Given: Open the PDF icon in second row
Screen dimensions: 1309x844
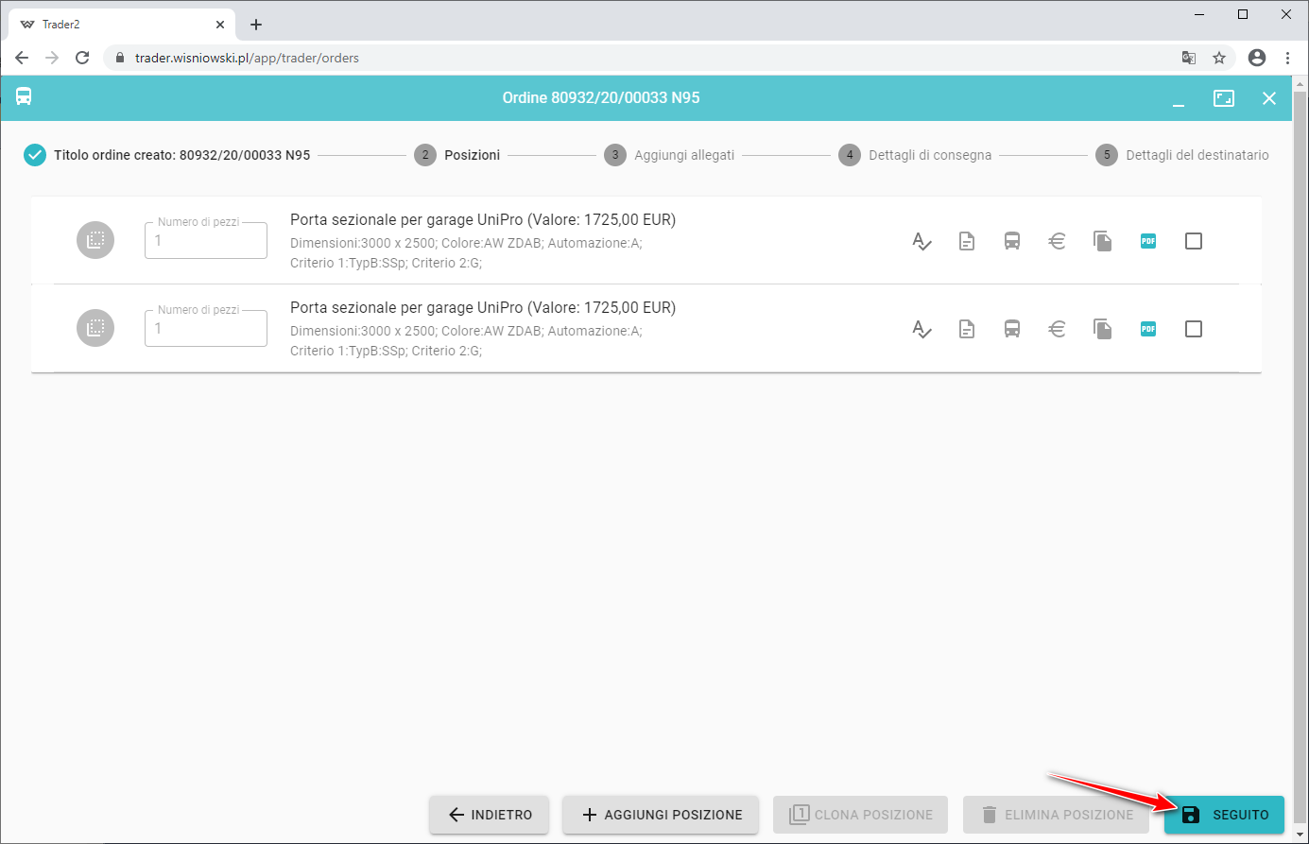Looking at the screenshot, I should (1148, 329).
